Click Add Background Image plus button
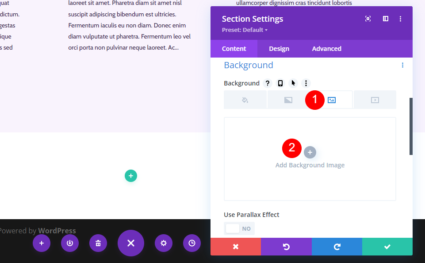The width and height of the screenshot is (425, 263). (310, 152)
